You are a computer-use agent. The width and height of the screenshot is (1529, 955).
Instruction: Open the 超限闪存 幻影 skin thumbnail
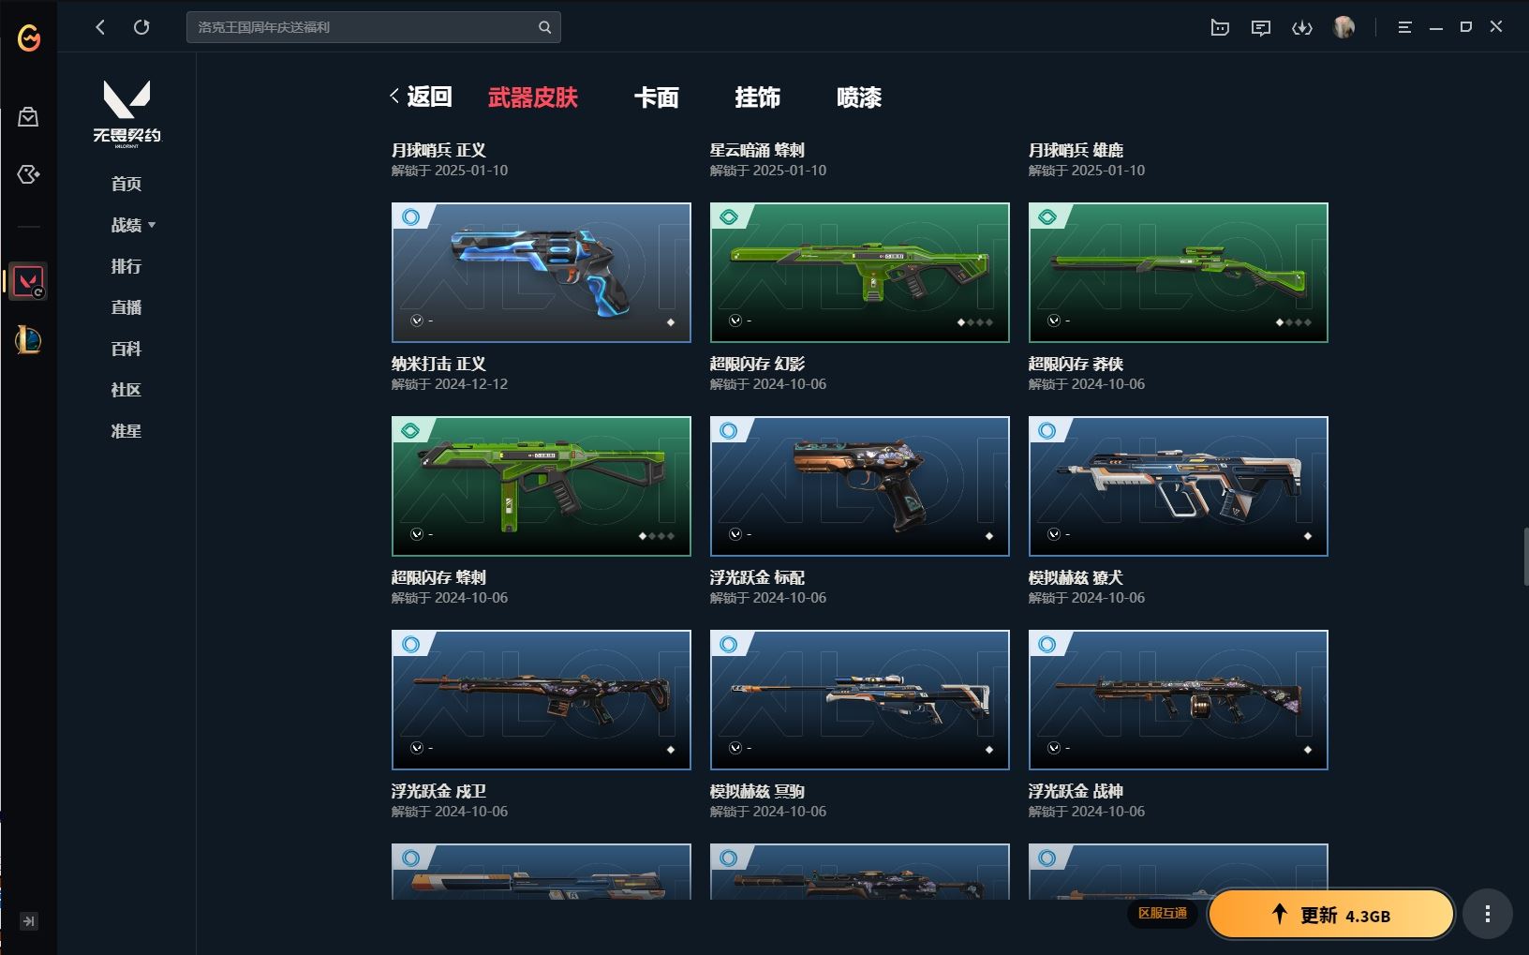(x=860, y=273)
